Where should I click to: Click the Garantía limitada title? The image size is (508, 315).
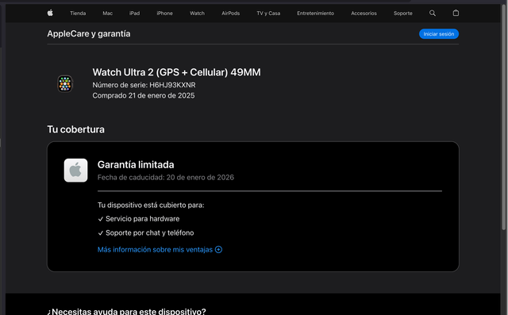click(x=136, y=165)
